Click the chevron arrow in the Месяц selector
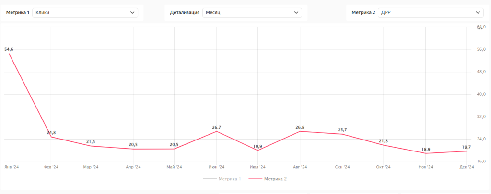The width and height of the screenshot is (491, 194). tap(296, 13)
